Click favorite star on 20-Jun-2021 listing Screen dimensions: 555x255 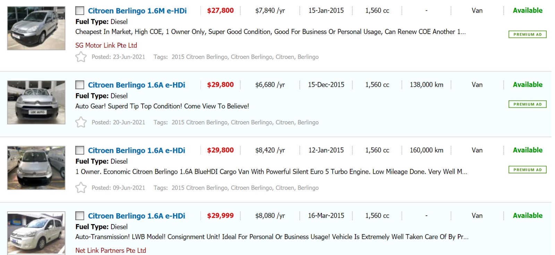point(81,122)
